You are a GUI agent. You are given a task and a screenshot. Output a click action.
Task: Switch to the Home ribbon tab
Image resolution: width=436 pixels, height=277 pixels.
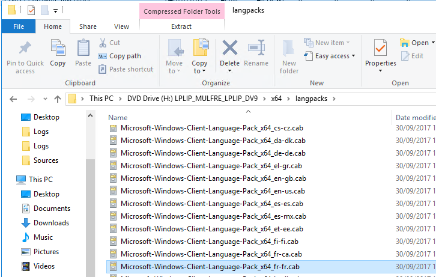tap(53, 26)
